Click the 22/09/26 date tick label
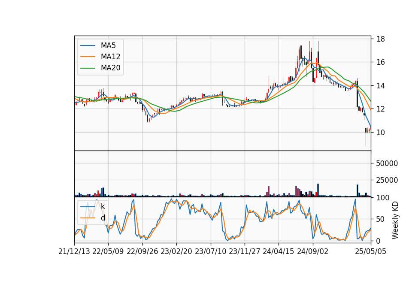This screenshot has height=296, width=412. pyautogui.click(x=142, y=252)
